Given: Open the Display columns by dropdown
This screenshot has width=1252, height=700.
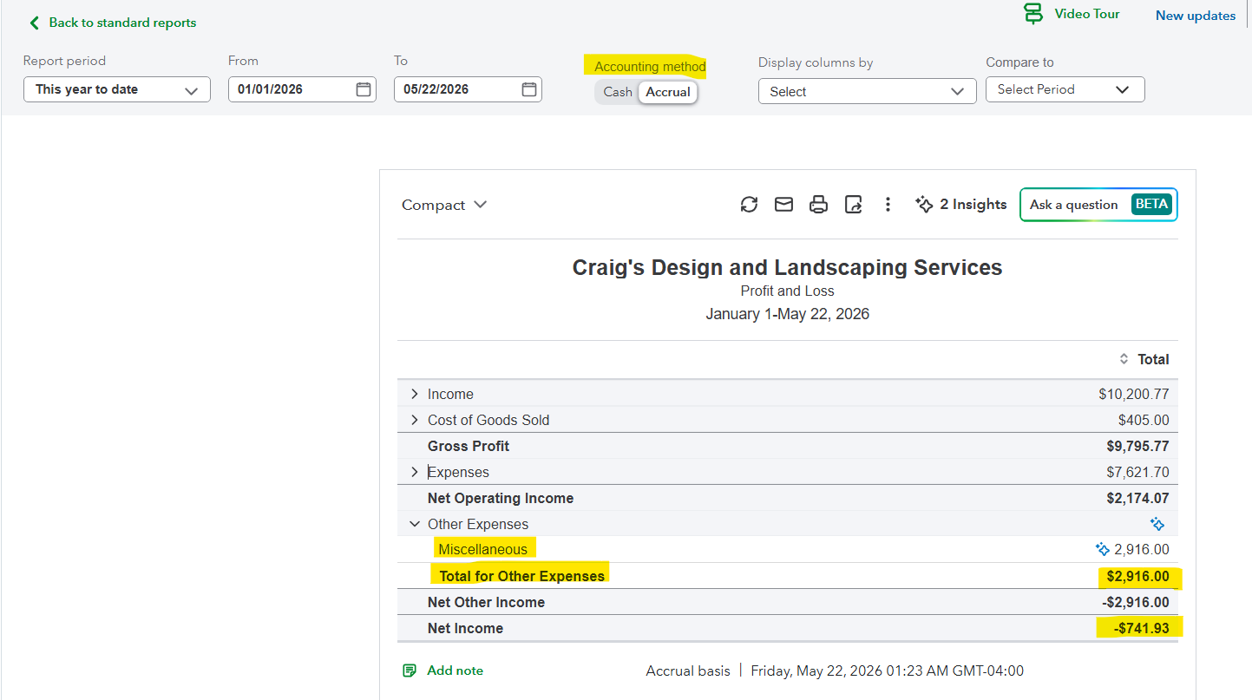Looking at the screenshot, I should tap(867, 91).
